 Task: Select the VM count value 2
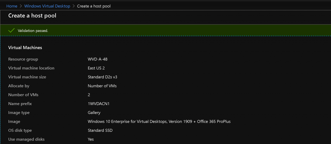pyautogui.click(x=89, y=95)
